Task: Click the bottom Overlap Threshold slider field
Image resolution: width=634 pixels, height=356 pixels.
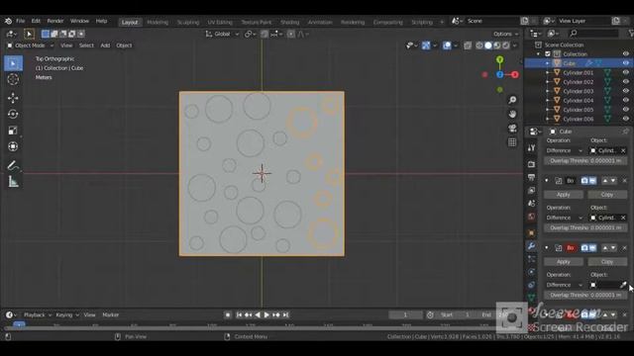Action: [585, 295]
